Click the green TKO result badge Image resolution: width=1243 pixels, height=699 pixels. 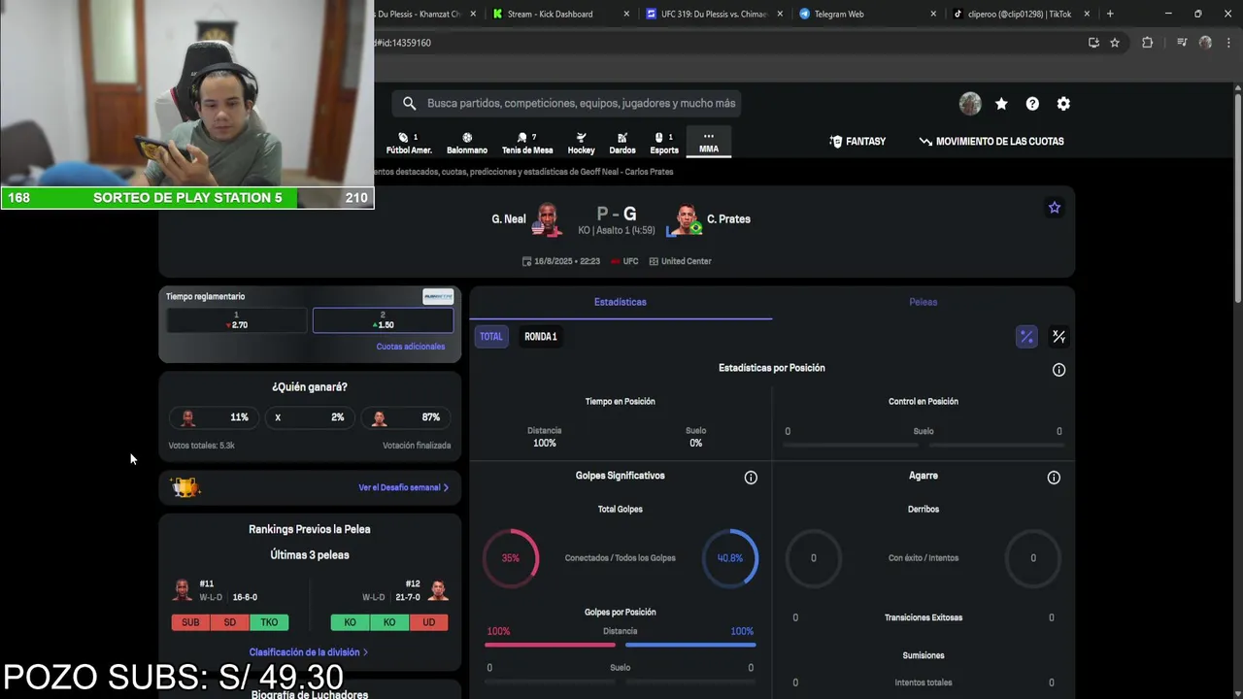click(x=269, y=622)
